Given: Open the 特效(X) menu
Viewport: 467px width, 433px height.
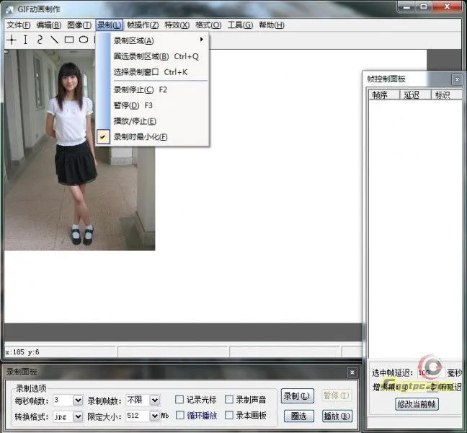Looking at the screenshot, I should pyautogui.click(x=177, y=25).
